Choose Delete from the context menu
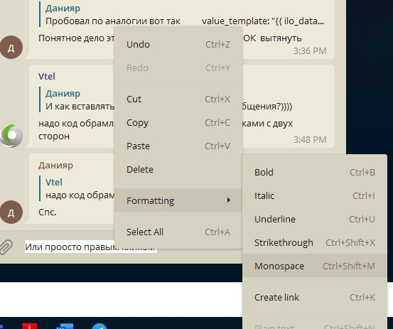 [178, 169]
